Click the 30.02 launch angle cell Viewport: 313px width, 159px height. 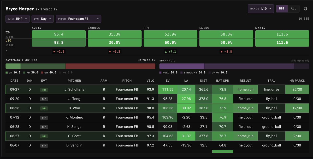click(186, 108)
